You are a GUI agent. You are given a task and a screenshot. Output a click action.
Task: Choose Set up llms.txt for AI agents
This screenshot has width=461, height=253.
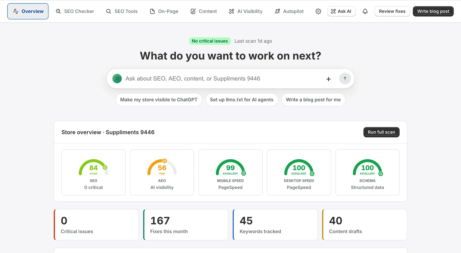point(242,100)
